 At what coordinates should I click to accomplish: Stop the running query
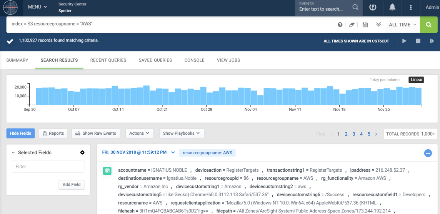tap(418, 41)
